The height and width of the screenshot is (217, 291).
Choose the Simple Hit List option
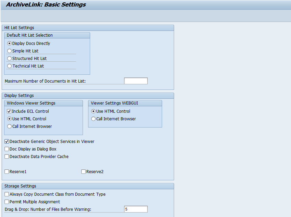coord(9,51)
